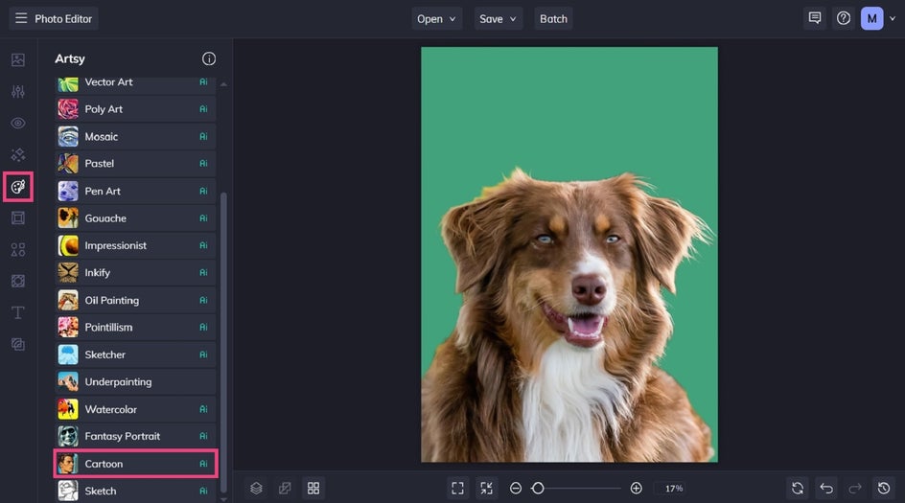This screenshot has height=503, width=905.
Task: Click the undo arrow icon
Action: [x=826, y=489]
